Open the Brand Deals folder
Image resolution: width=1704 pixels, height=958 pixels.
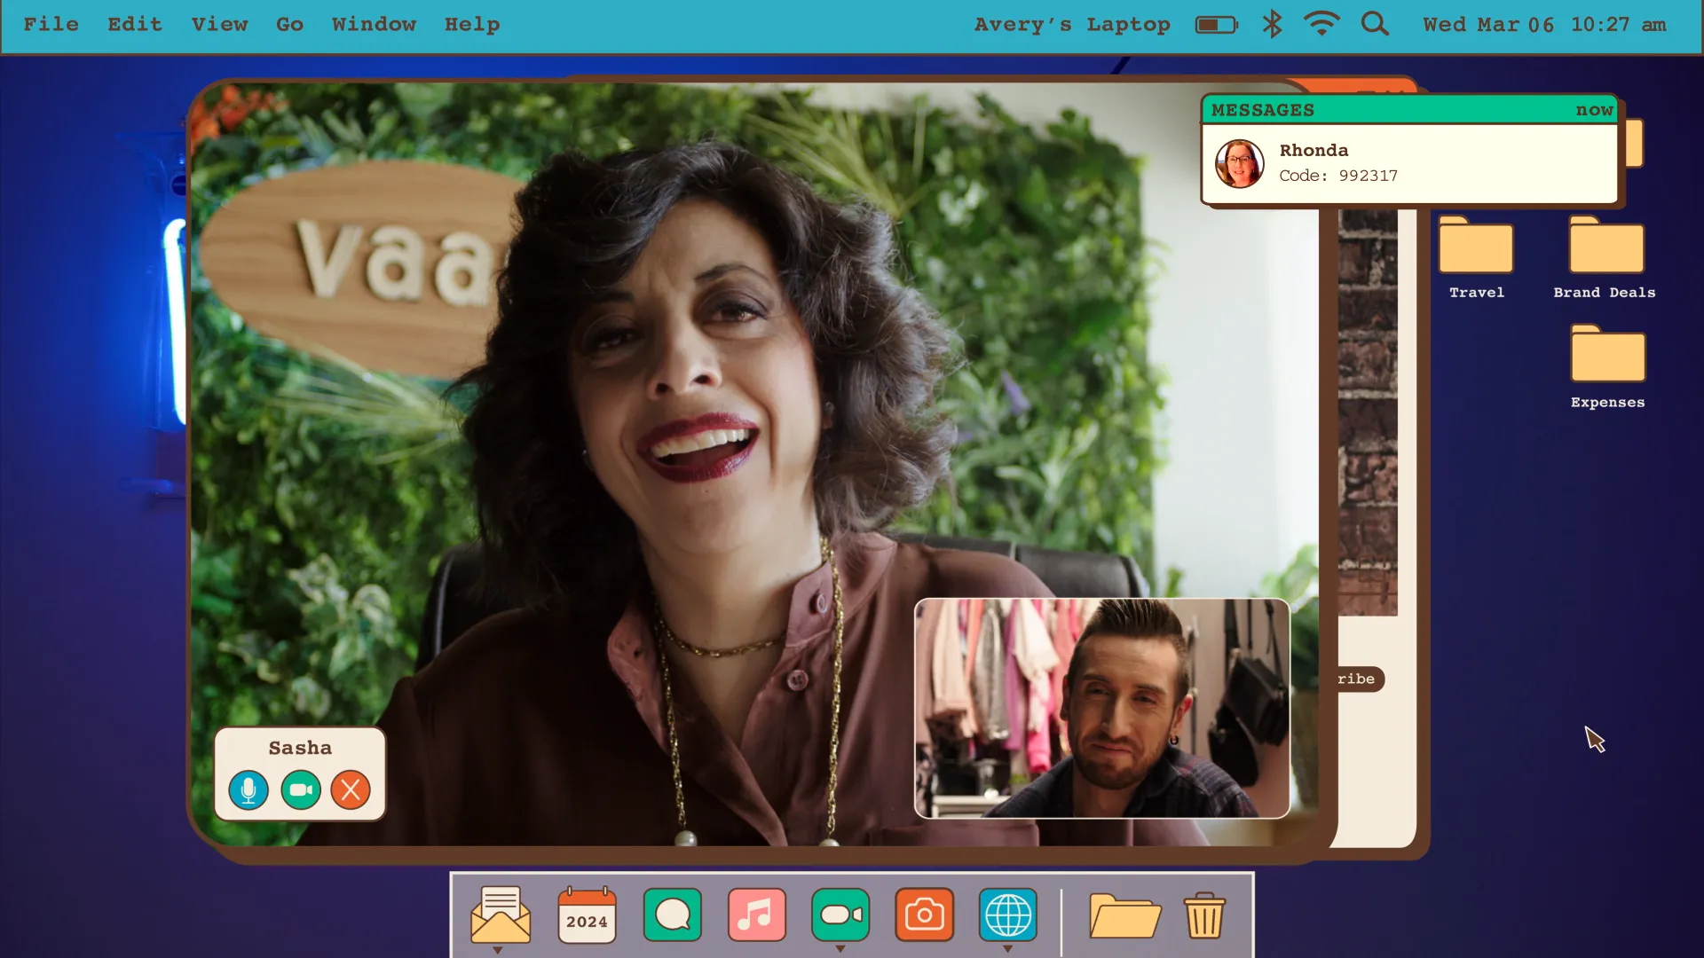click(x=1605, y=248)
